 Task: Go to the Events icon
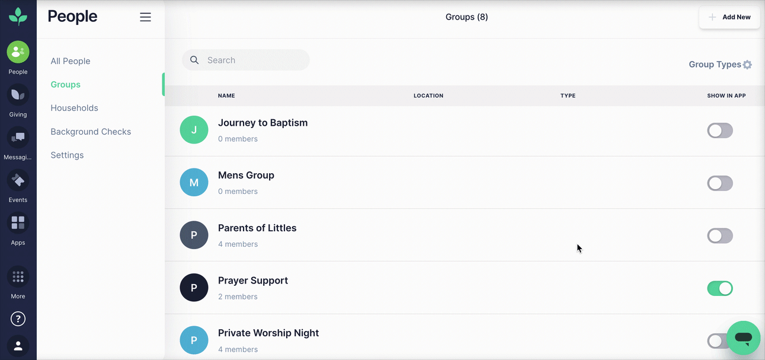[x=18, y=180]
